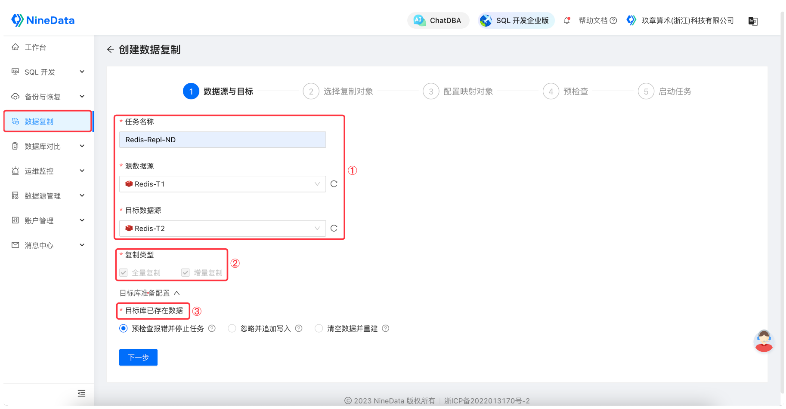786x409 pixels.
Task: Select 清空数据并重建 radio option
Action: click(x=319, y=328)
